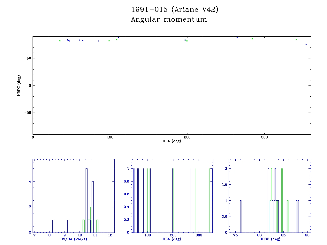The height and width of the screenshot is (245, 327).
Task: Click the "4" tick on the HV/Re histogram y-axis
Action: pos(30,182)
